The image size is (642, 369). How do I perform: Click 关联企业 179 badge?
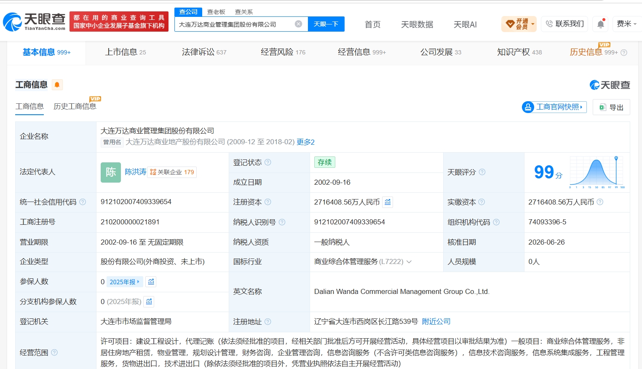click(x=172, y=172)
